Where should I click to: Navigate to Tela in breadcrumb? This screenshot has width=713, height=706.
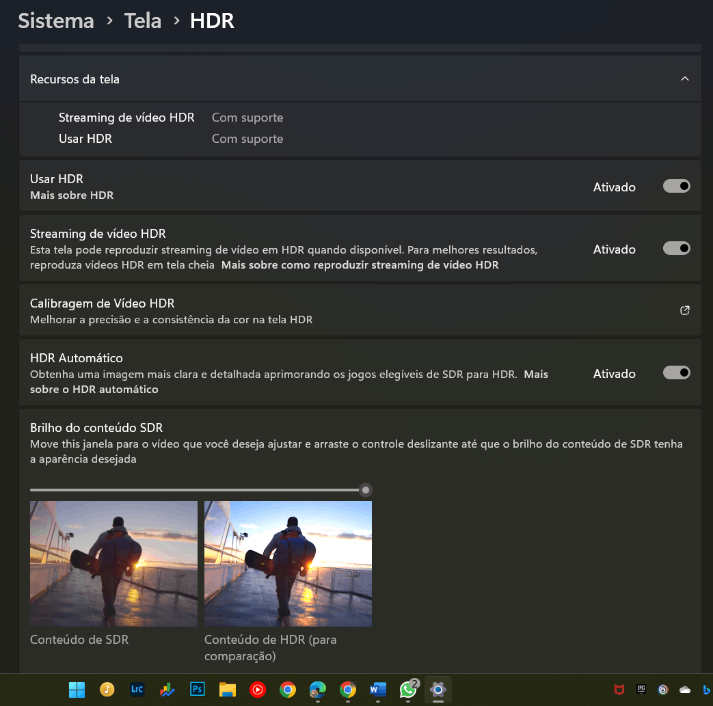(143, 21)
